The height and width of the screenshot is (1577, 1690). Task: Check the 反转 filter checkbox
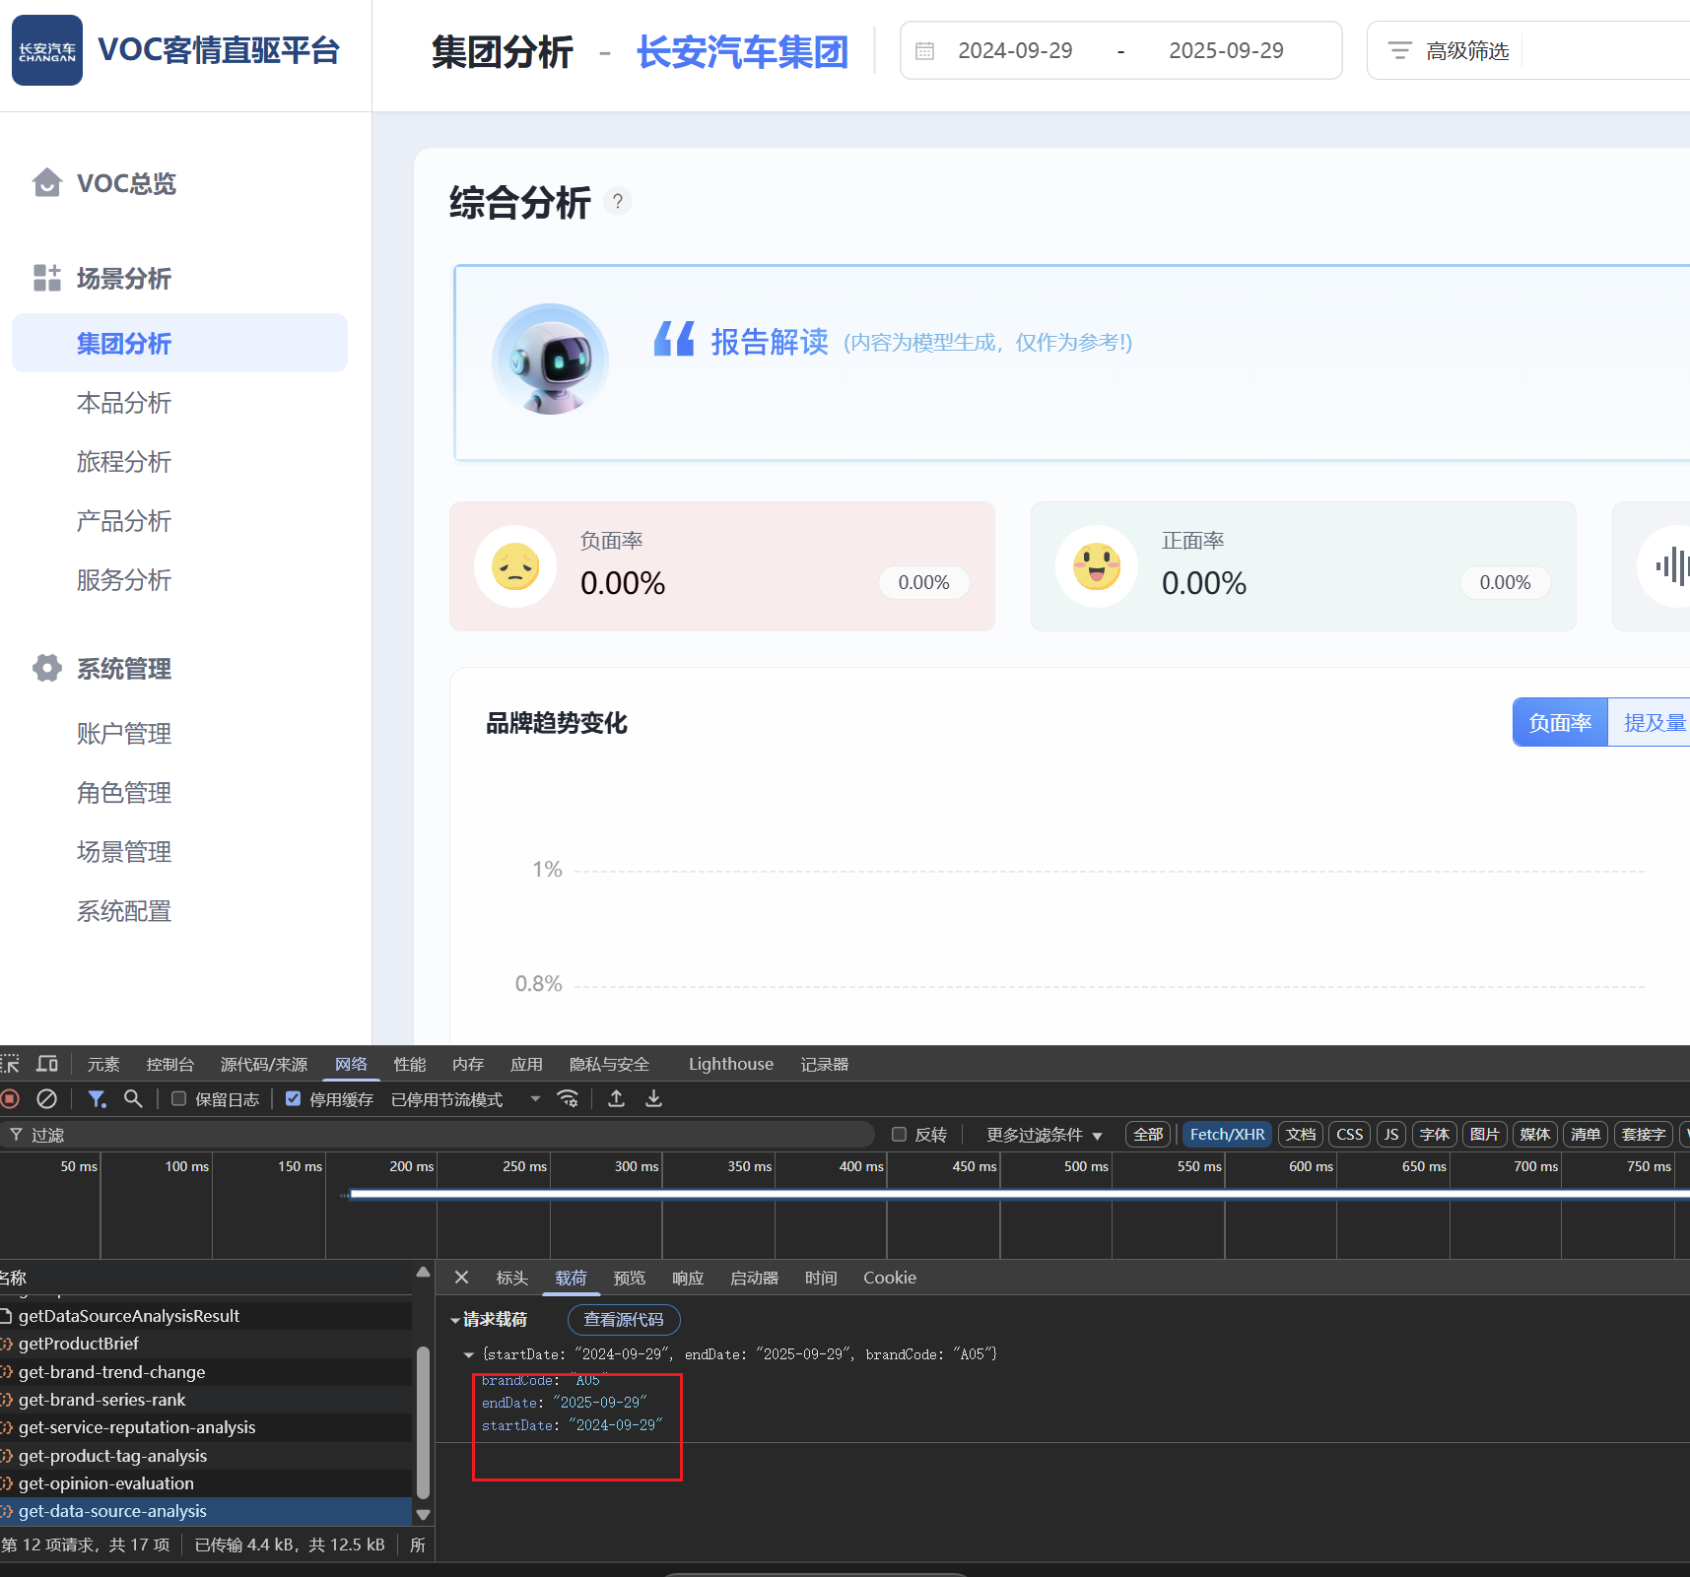point(899,1135)
